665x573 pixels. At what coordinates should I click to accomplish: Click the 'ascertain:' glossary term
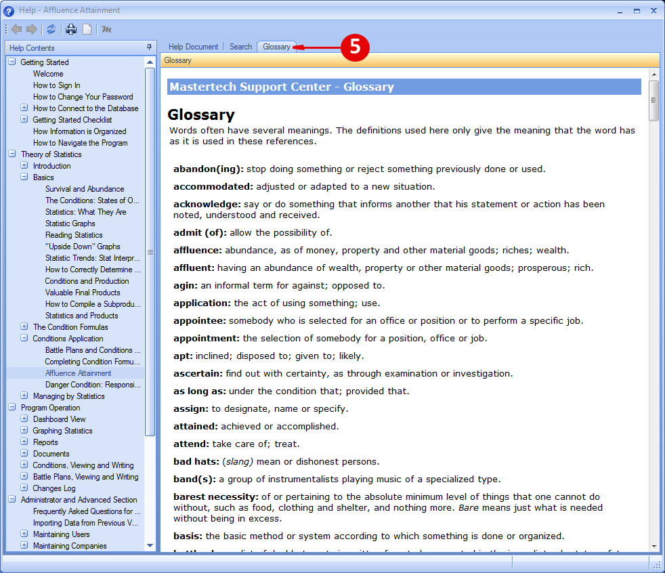point(198,374)
